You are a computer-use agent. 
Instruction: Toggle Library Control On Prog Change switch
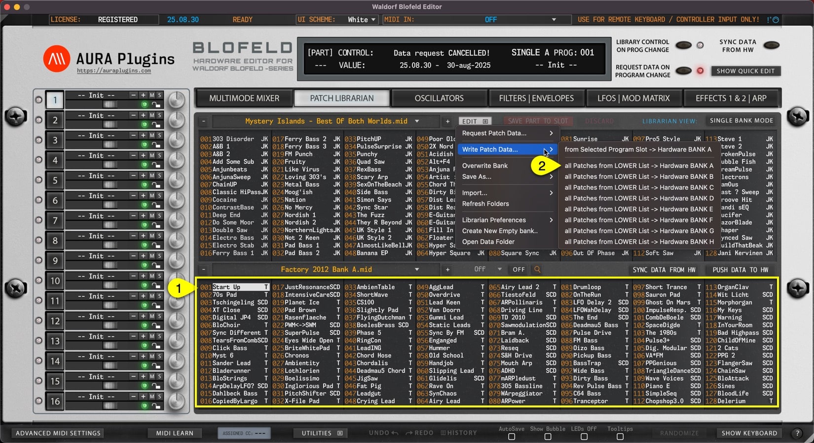[683, 45]
